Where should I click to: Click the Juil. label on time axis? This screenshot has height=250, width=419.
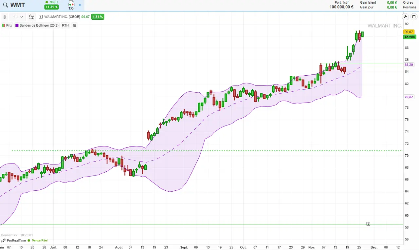(53, 247)
